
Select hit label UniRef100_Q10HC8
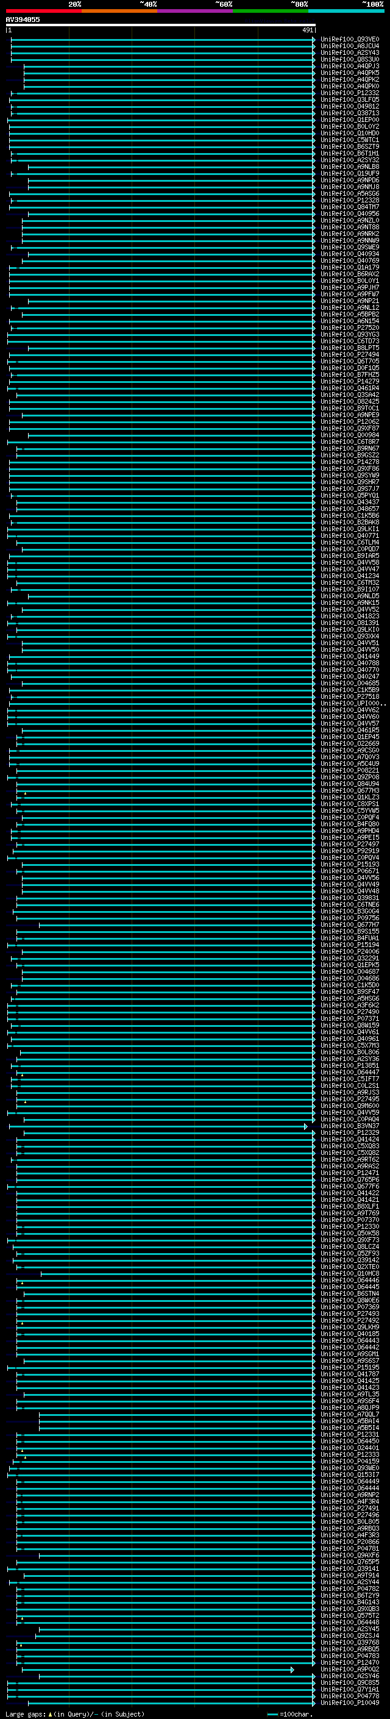tap(349, 1273)
